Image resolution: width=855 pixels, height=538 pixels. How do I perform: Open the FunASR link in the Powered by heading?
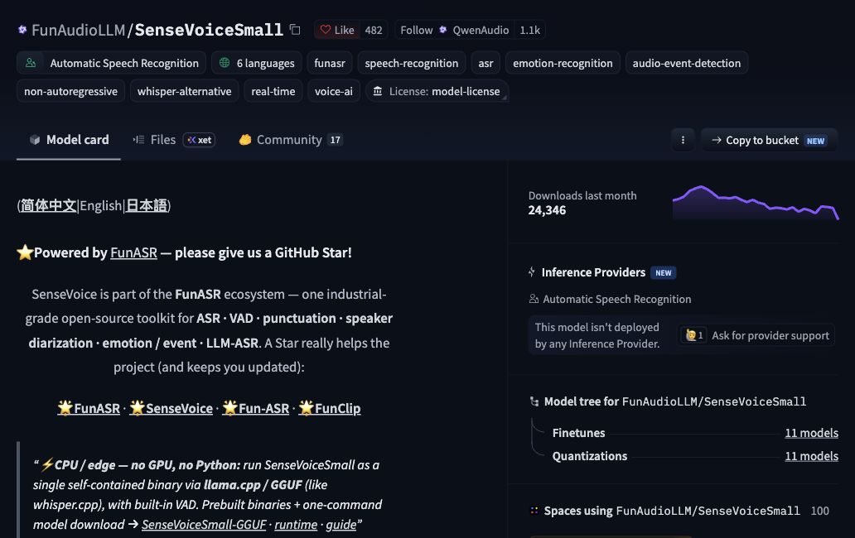133,252
